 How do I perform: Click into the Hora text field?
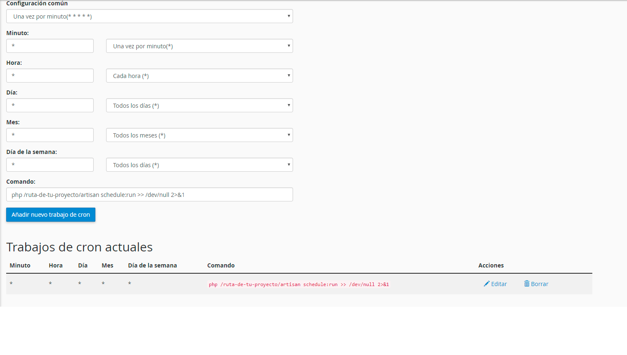(50, 76)
